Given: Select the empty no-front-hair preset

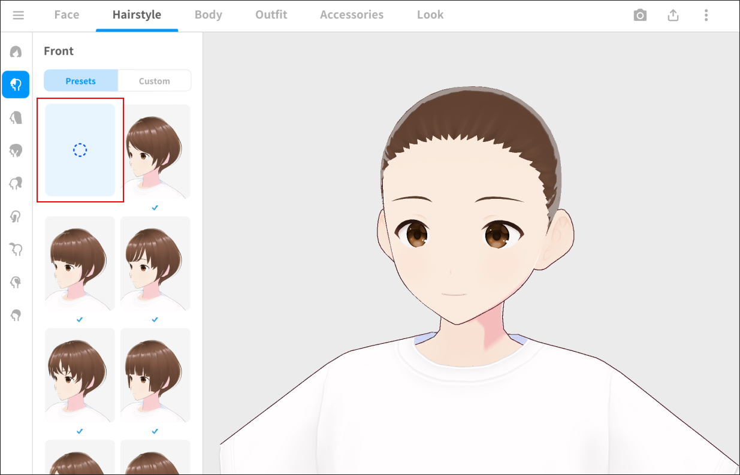Looking at the screenshot, I should [80, 150].
